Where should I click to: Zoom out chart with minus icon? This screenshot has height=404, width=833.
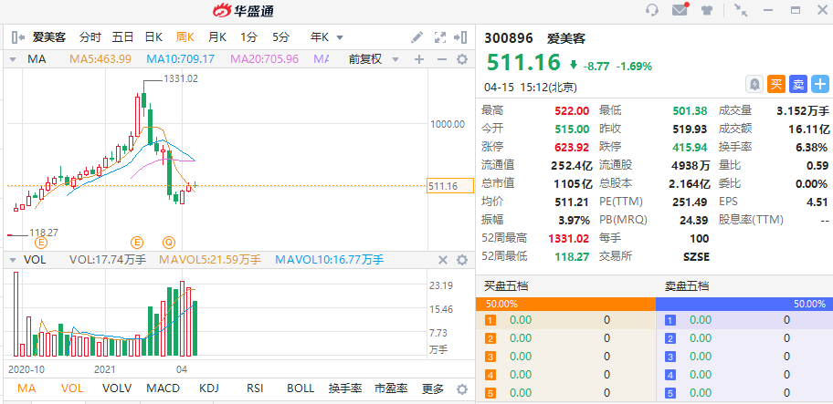(440, 59)
